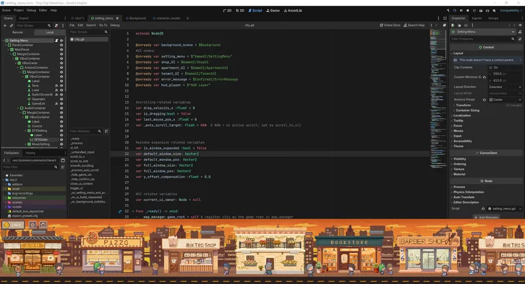Save resource disk icon in Inspector
Image resolution: width=525 pixels, height=284 pixels.
pyautogui.click(x=466, y=25)
